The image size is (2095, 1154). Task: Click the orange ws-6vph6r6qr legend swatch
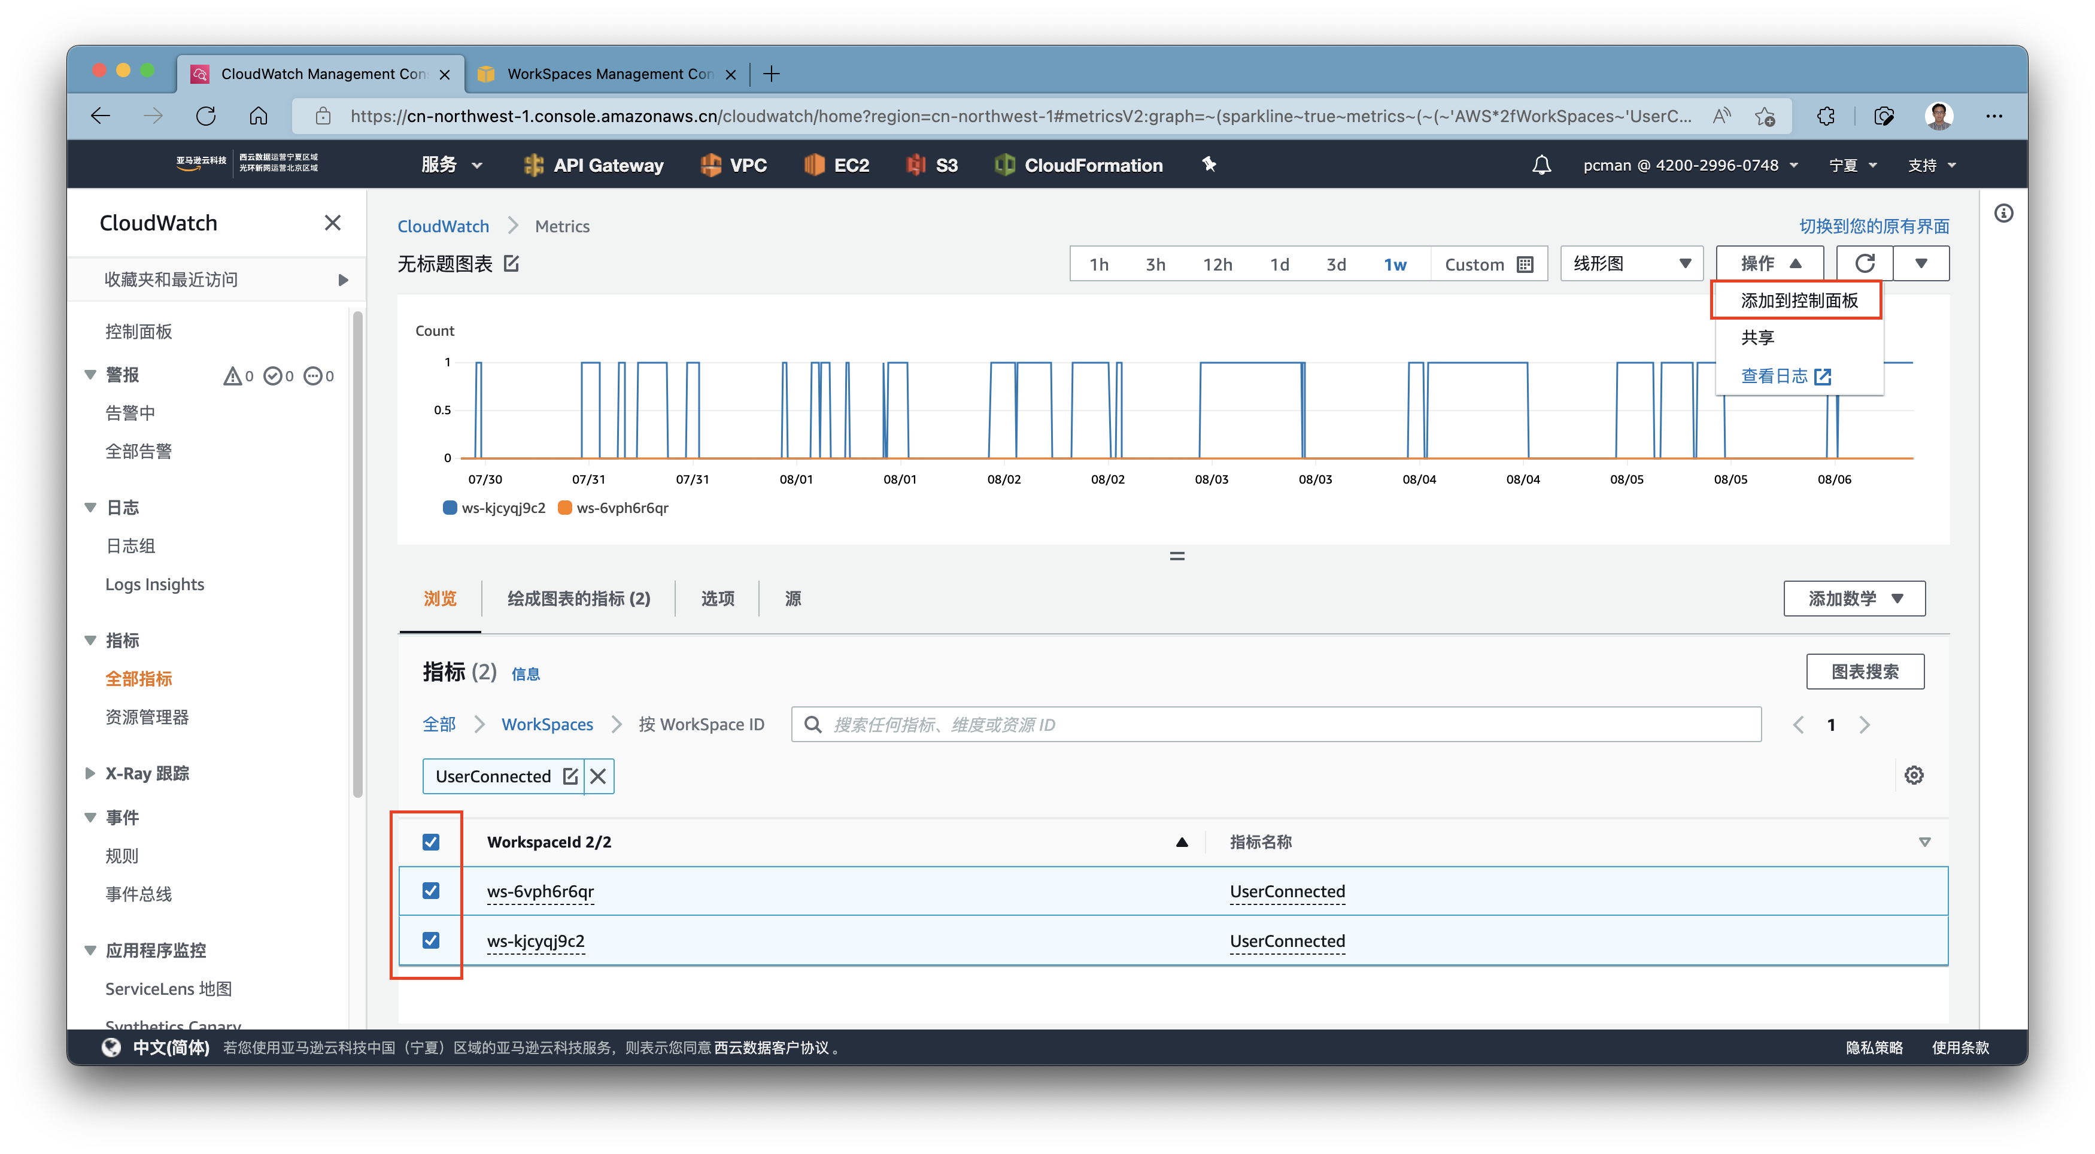(564, 508)
